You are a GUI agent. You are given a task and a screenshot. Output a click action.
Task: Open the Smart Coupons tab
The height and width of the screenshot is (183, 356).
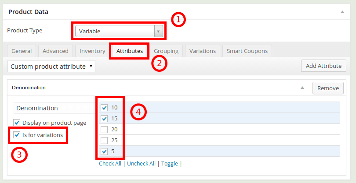tap(247, 51)
